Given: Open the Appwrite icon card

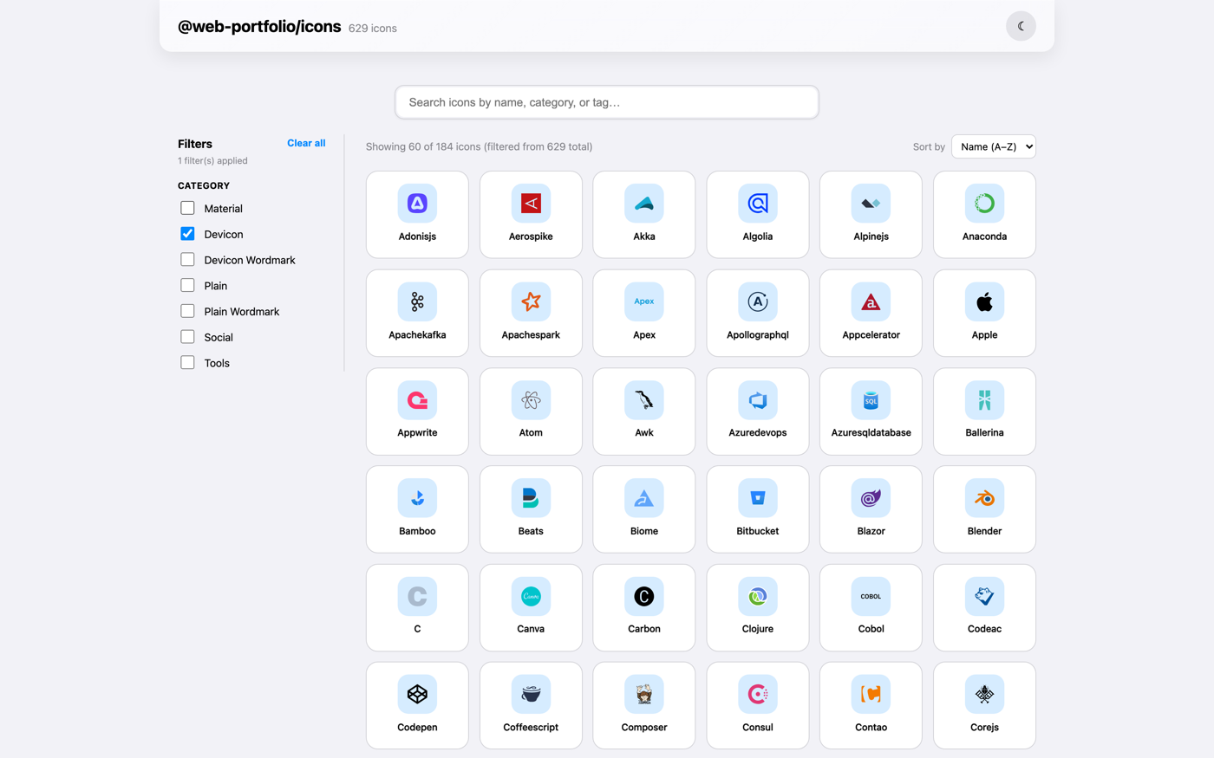Looking at the screenshot, I should click(x=417, y=411).
